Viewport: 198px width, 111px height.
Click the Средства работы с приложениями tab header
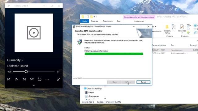[x=139, y=17]
